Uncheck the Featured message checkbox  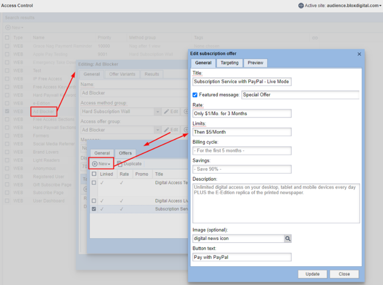[195, 95]
